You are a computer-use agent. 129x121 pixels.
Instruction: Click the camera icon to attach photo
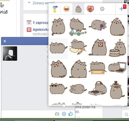[x=57, y=114]
